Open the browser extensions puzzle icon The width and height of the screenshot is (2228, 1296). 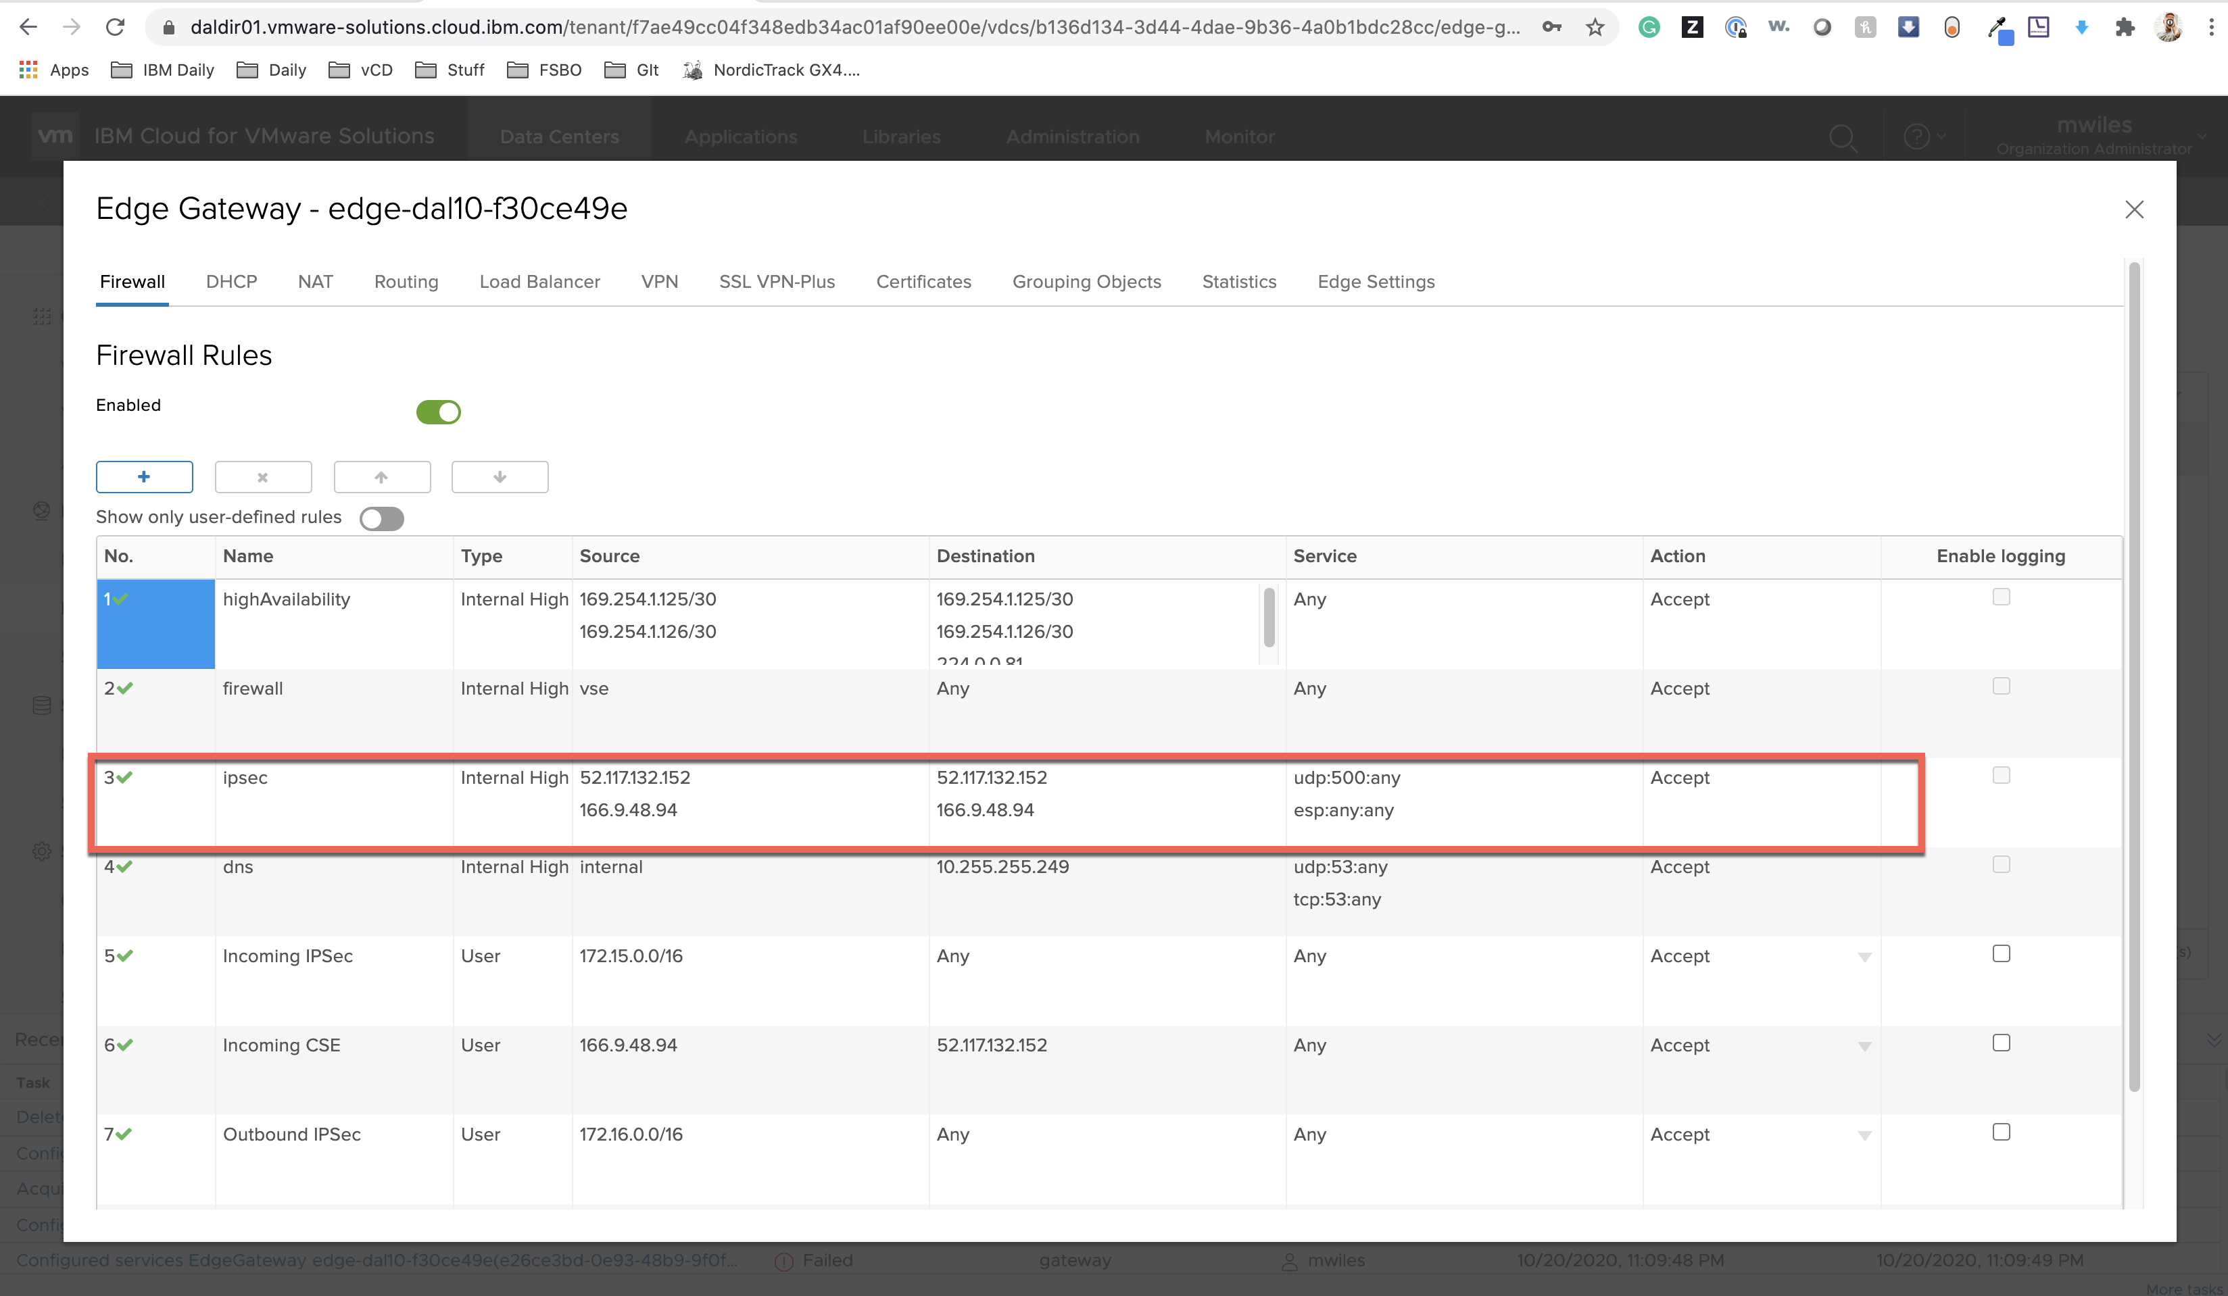point(2125,28)
